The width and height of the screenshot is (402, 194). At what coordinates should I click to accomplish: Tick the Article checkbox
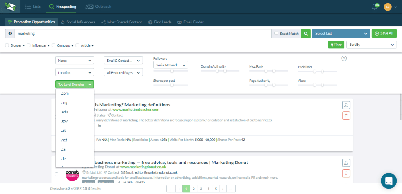(x=77, y=45)
